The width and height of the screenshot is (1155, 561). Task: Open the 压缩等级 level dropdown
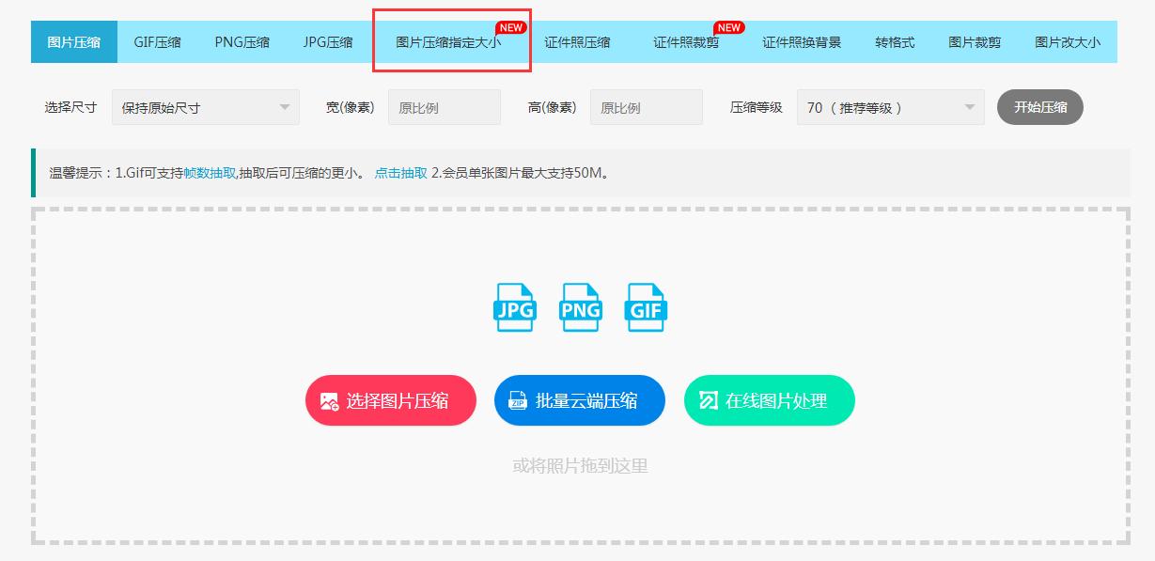[x=889, y=106]
